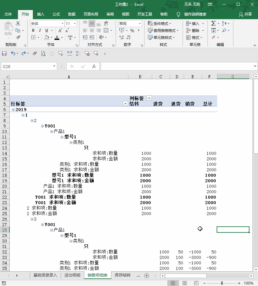
Task: Toggle Underline formatting
Action: click(47, 30)
